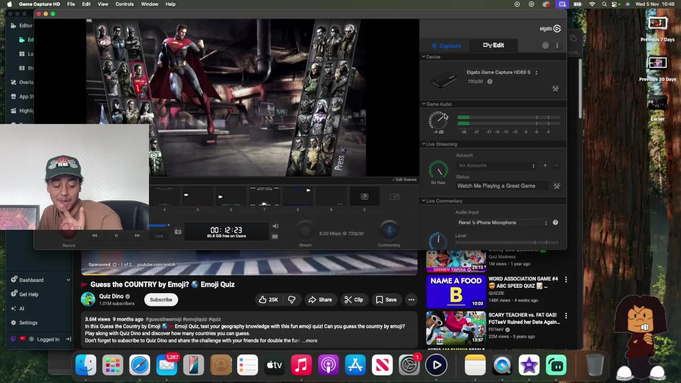Open Live Commentary help question icon

[x=555, y=222]
